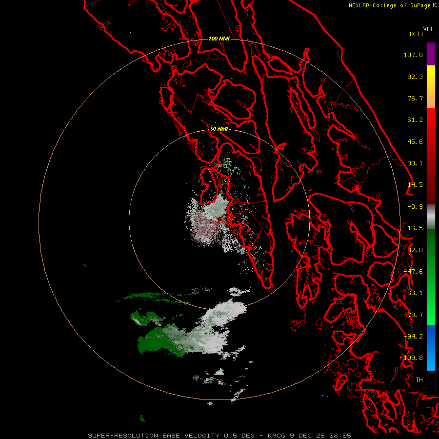This screenshot has width=439, height=439.
Task: Select the 92.3 velocity scale value
Action: pyautogui.click(x=415, y=77)
